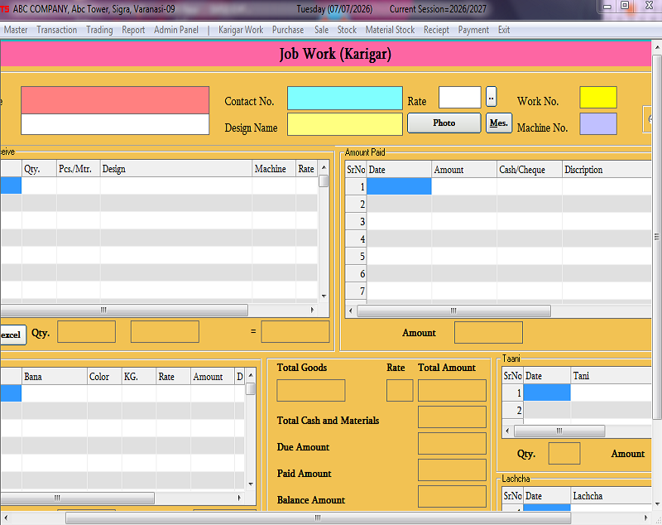Click left arrow of Amount Paid horizontal scrollbar

click(350, 311)
